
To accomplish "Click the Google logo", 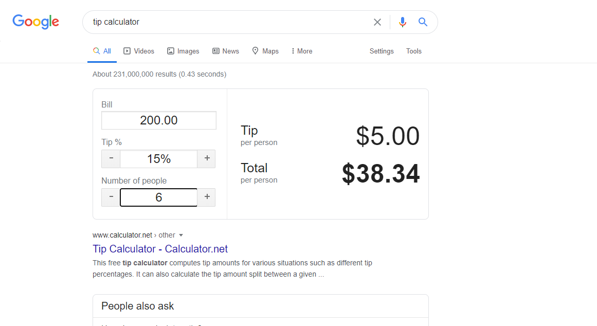I will click(36, 22).
